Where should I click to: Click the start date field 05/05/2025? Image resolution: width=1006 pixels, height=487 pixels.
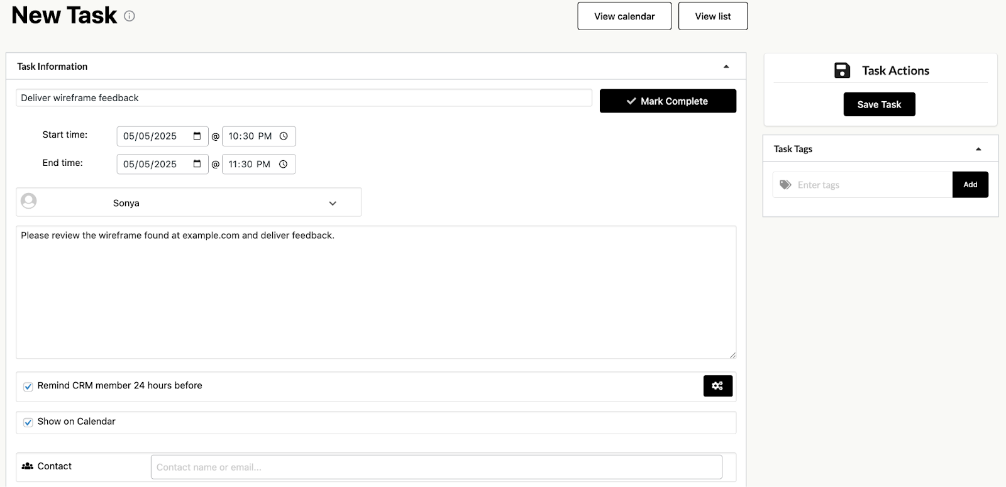[162, 136]
